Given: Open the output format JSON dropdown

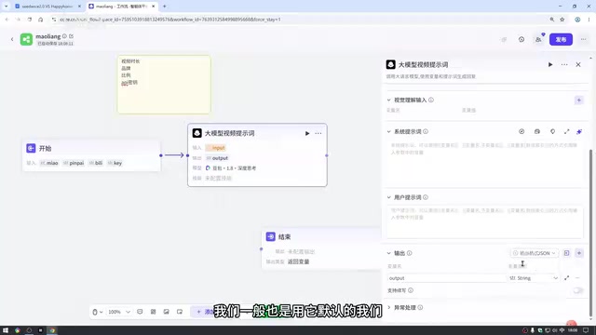Looking at the screenshot, I should click(534, 253).
